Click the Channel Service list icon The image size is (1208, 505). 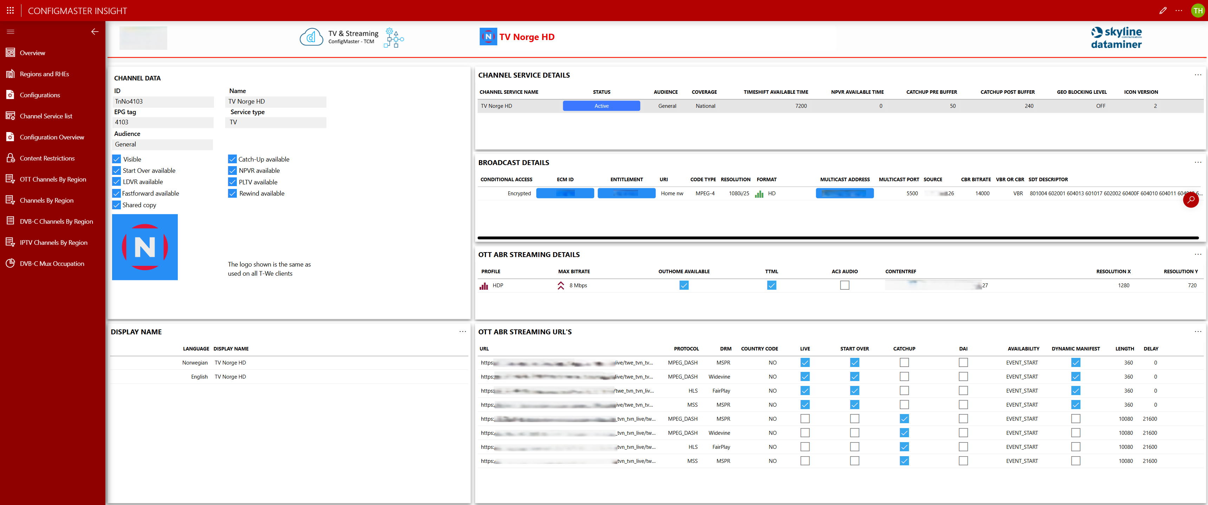click(x=10, y=116)
